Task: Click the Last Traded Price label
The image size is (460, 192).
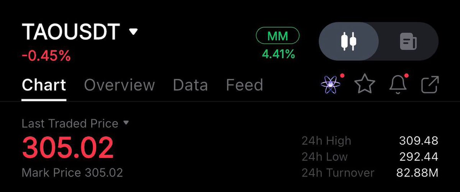Action: point(70,123)
